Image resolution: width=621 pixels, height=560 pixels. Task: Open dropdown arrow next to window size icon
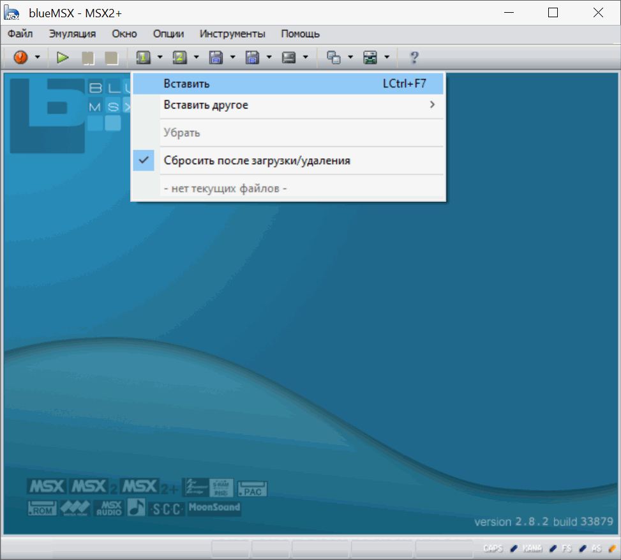(350, 57)
